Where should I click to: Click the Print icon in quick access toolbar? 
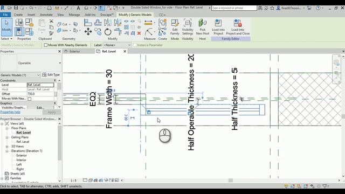click(50, 8)
